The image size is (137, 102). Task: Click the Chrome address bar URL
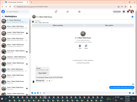pos(32,7)
